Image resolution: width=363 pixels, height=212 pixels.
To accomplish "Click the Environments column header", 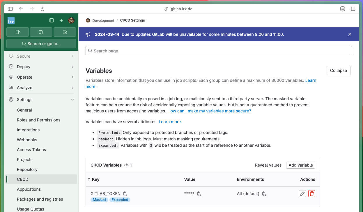I will pyautogui.click(x=250, y=179).
